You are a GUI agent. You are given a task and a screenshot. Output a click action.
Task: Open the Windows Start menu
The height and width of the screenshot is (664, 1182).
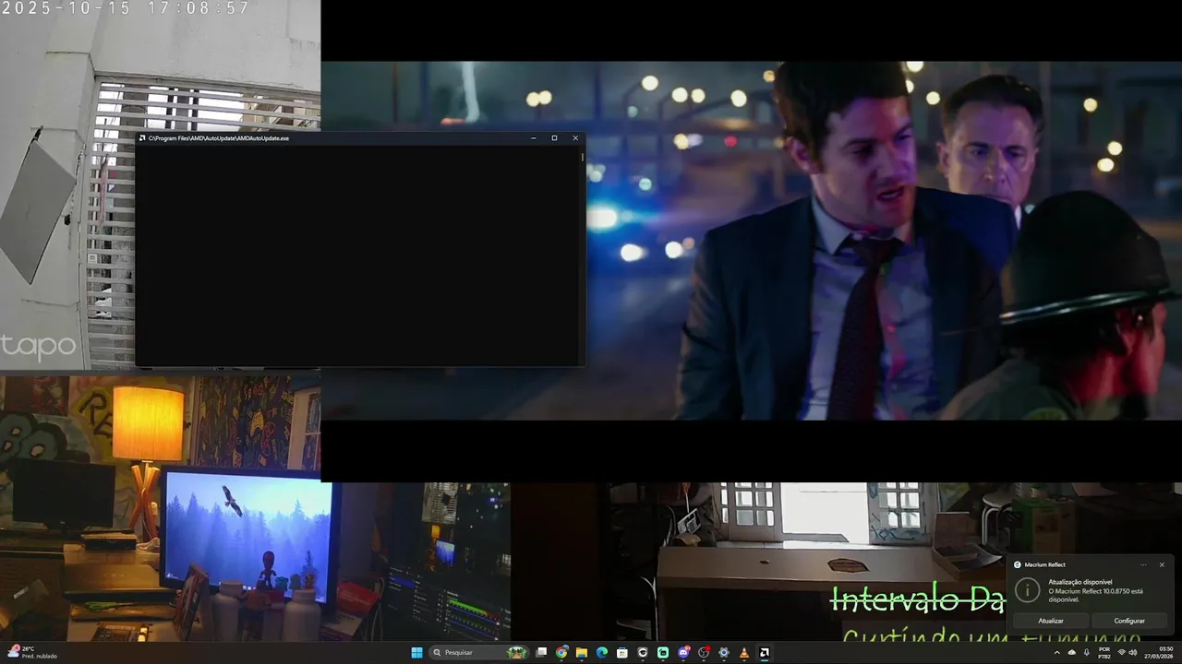tap(416, 653)
